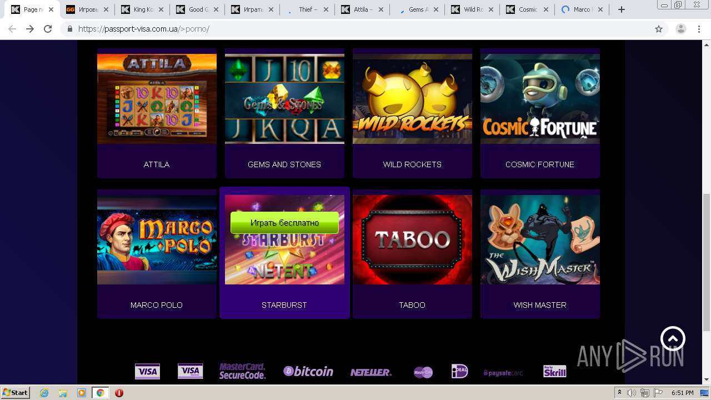Click the STARBURST title link

pos(284,305)
